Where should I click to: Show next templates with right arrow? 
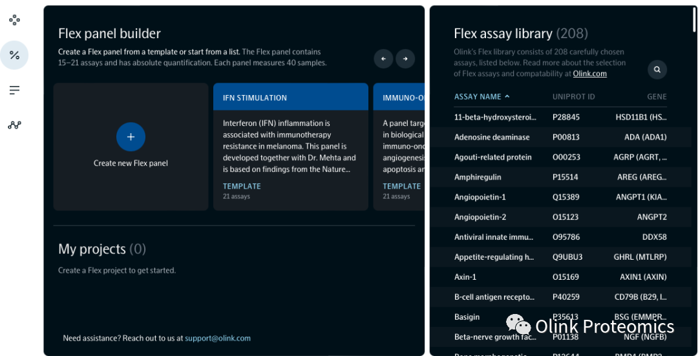tap(405, 59)
